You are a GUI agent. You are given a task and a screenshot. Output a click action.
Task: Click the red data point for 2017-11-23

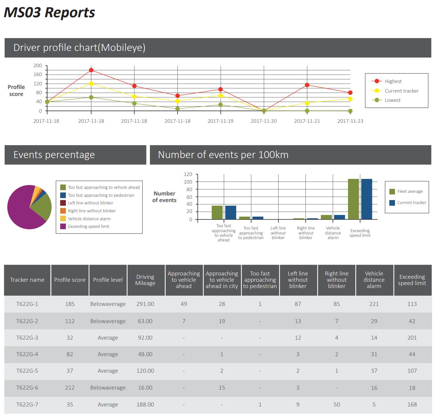click(350, 93)
